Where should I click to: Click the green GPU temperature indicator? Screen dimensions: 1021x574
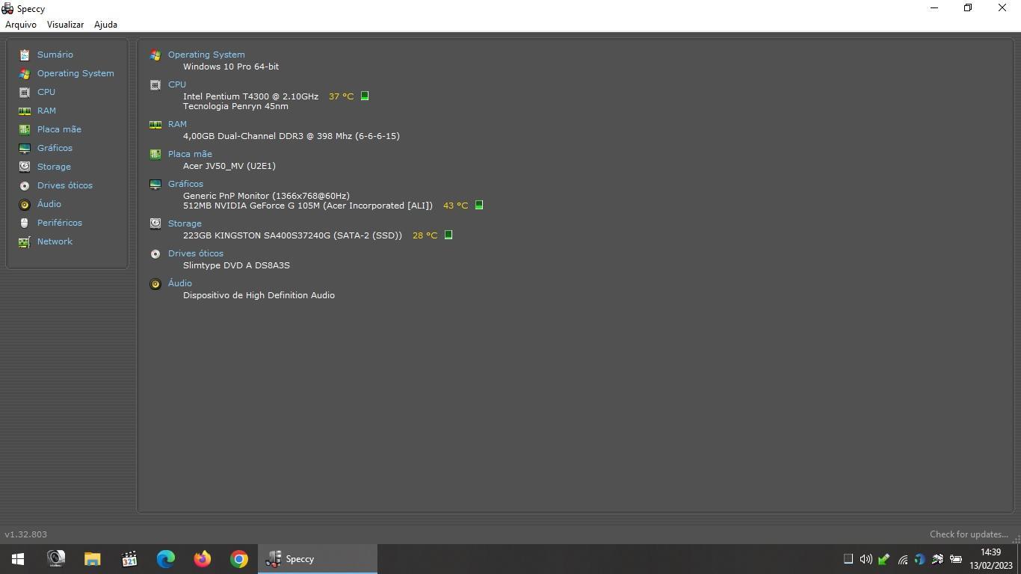pyautogui.click(x=479, y=205)
